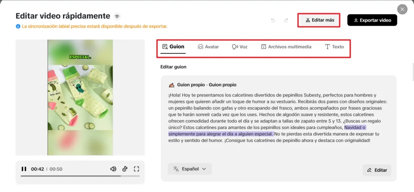Viewport: 414px width, 192px height.
Task: Click the socks video preview
Action: point(80,97)
